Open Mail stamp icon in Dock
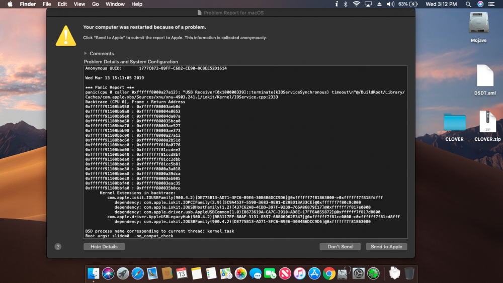Screen dimensions: 503x283 click(x=152, y=273)
